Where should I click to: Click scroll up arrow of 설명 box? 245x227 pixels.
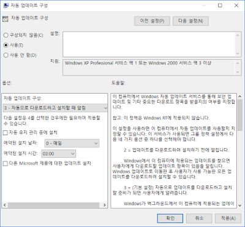238,35
